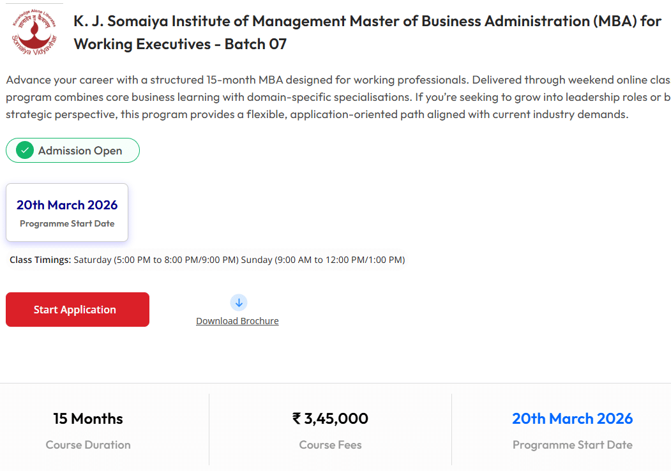Image resolution: width=671 pixels, height=471 pixels.
Task: Select the 3,45,000 fee amount
Action: pos(336,419)
